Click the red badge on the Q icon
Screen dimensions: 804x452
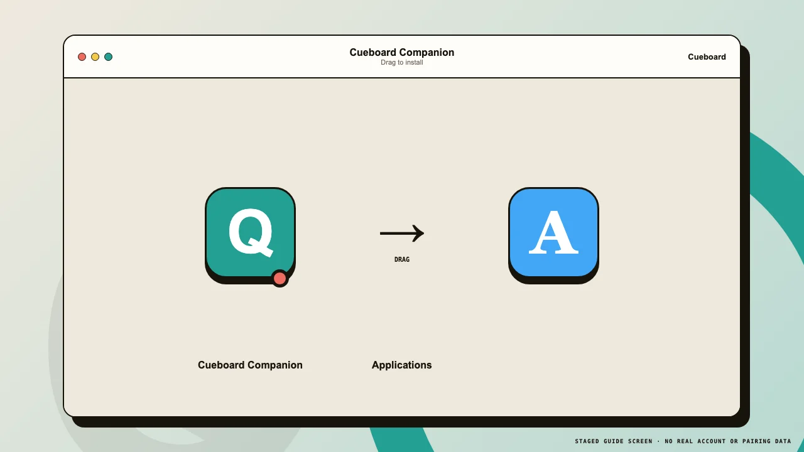280,278
